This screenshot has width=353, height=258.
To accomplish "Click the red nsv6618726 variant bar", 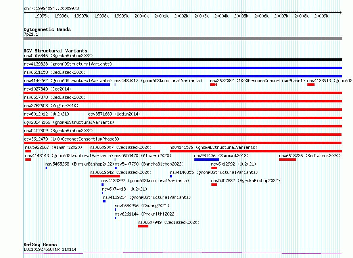I will [288, 160].
